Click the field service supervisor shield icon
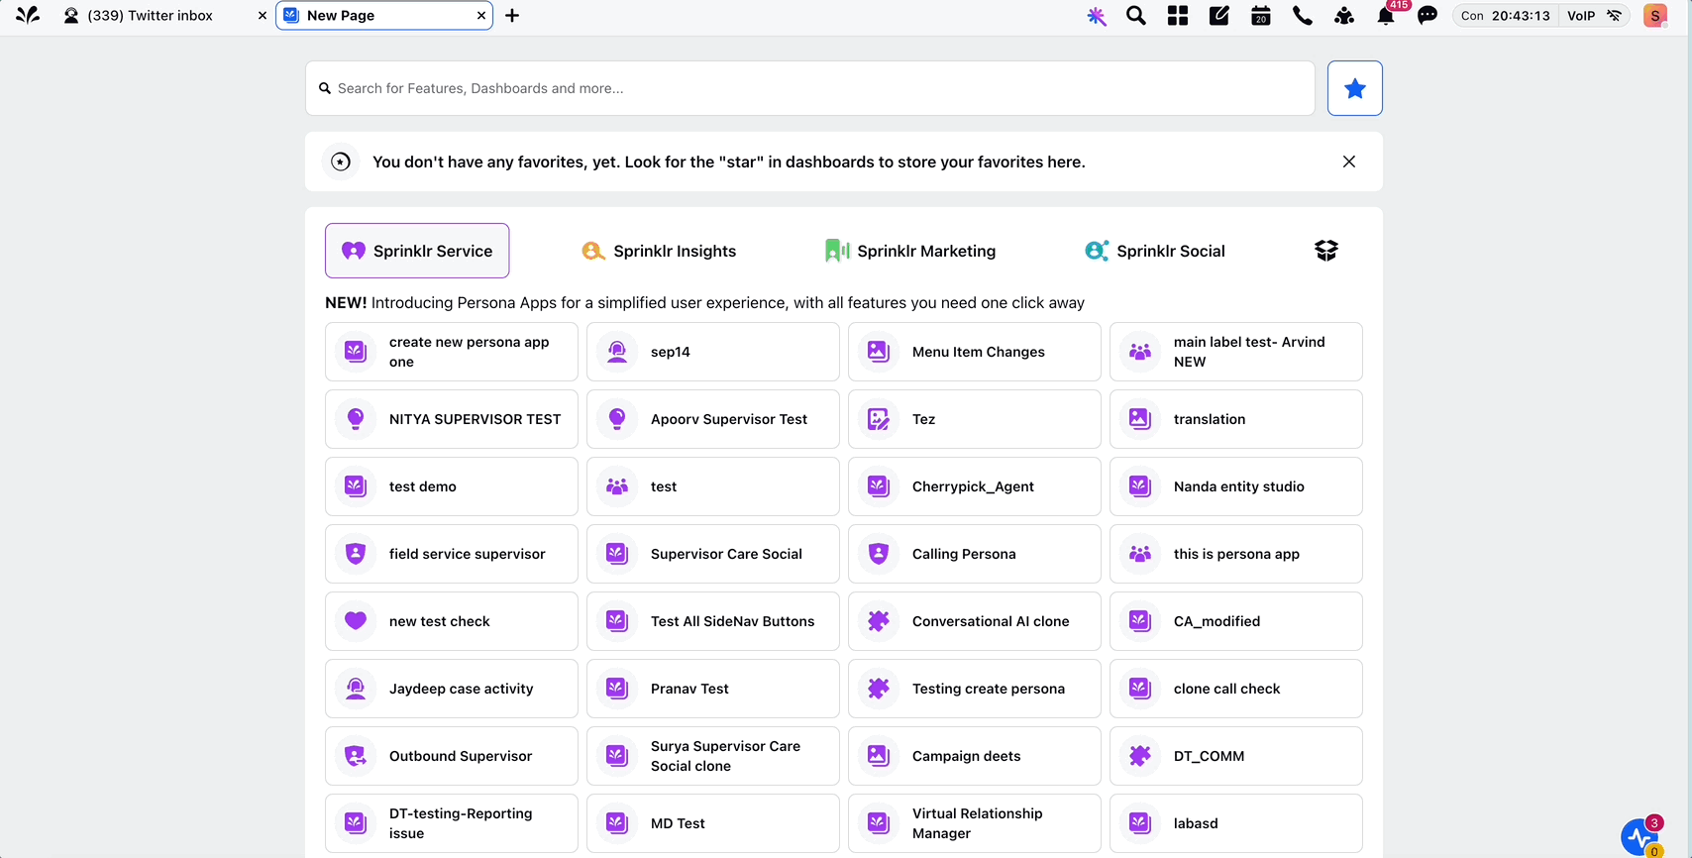 tap(356, 554)
